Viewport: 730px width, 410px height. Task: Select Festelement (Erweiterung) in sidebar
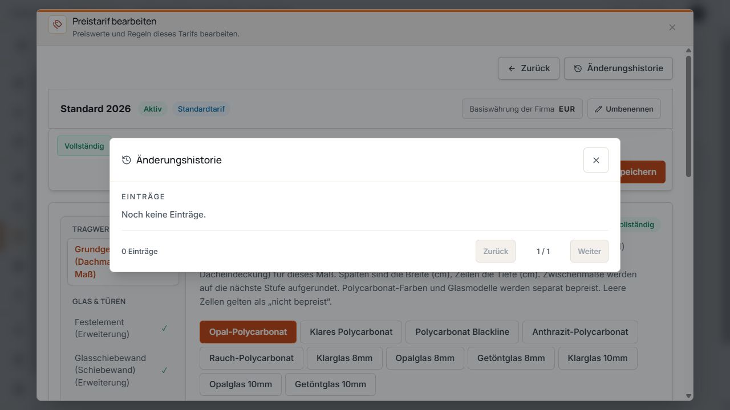click(x=123, y=328)
